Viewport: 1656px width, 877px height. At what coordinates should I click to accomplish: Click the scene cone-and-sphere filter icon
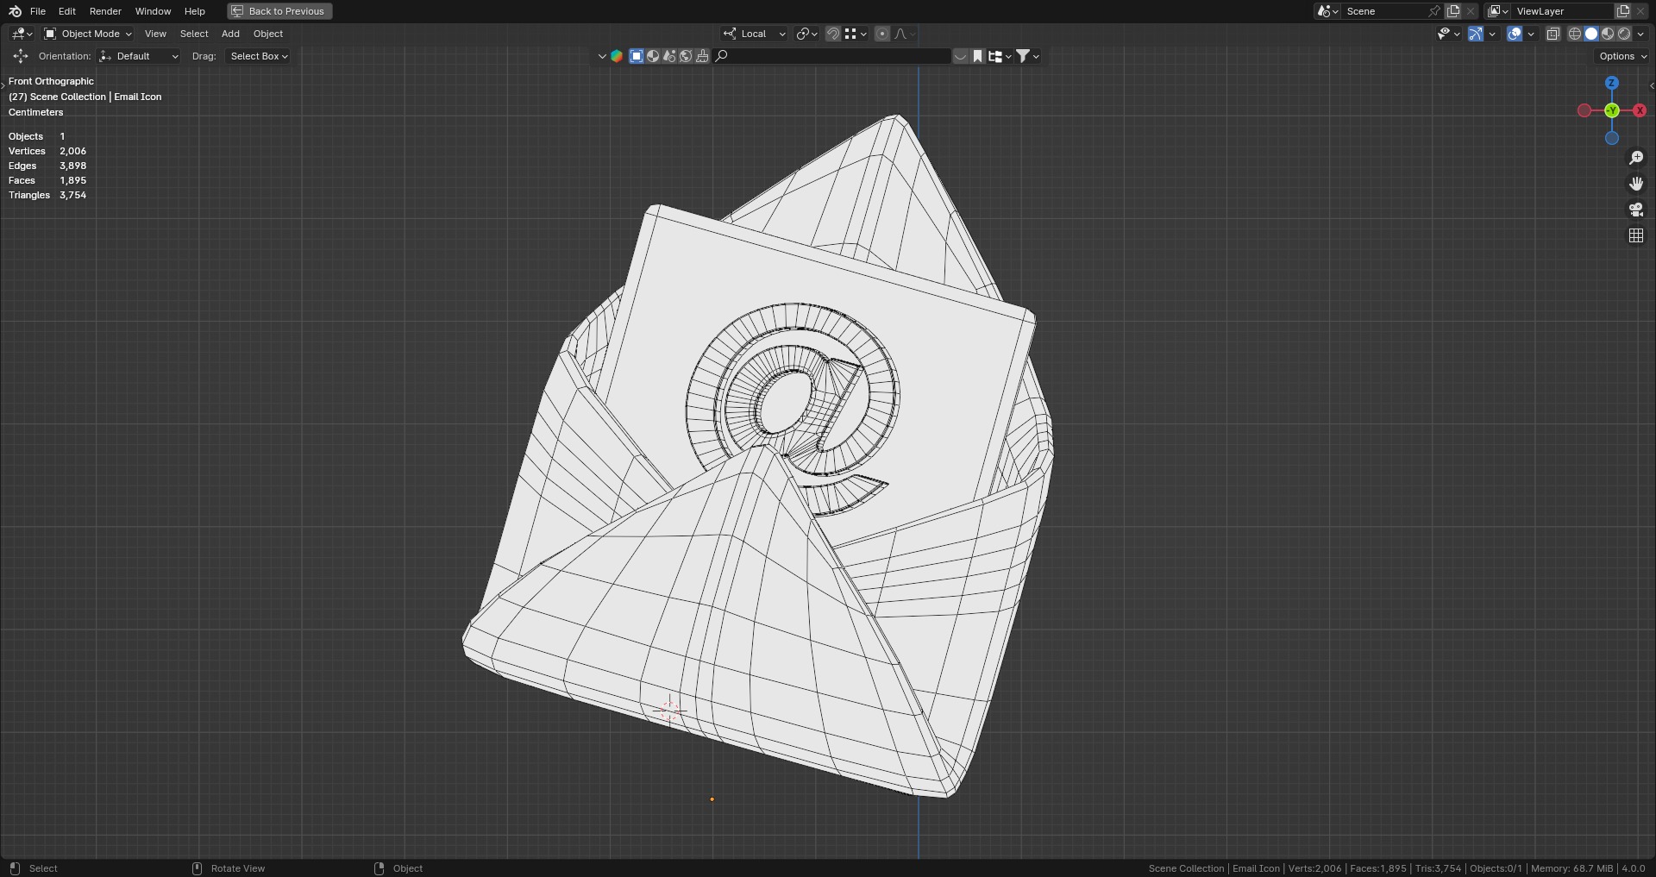click(x=669, y=56)
